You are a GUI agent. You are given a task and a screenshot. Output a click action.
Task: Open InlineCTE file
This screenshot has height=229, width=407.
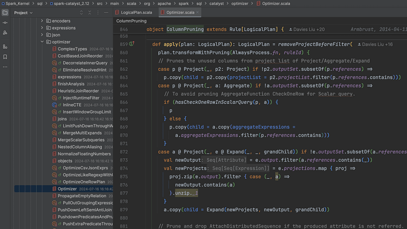pos(72,105)
